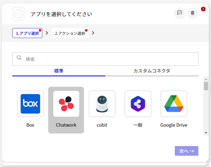
Task: Click the placeholder app hexagon icon
Action: click(19, 14)
